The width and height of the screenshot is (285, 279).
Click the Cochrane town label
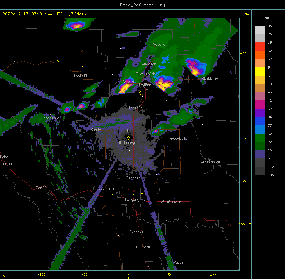(x=106, y=188)
